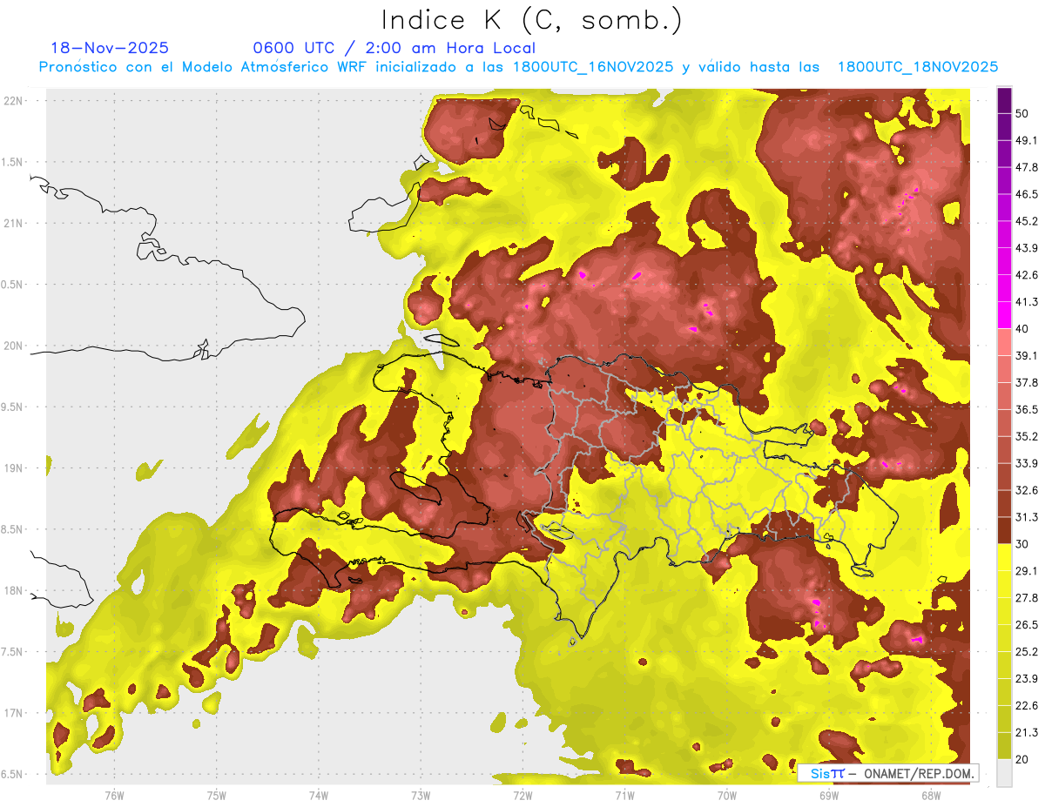Click the colorbar value '25.2'
Viewport: 1045px width, 807px height.
point(1027,652)
